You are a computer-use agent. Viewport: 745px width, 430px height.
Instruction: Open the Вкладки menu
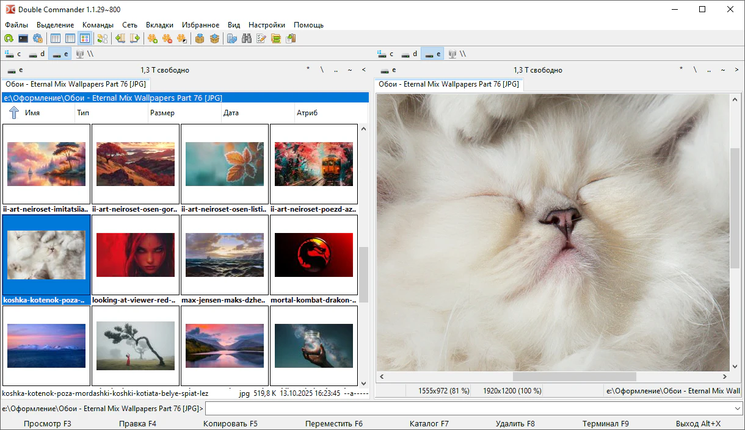(159, 25)
